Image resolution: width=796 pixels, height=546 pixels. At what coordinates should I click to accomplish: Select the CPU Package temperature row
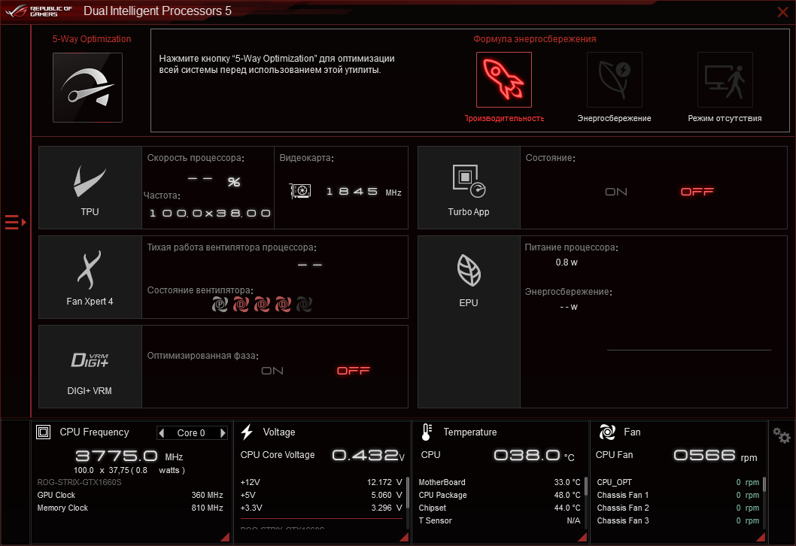point(500,495)
